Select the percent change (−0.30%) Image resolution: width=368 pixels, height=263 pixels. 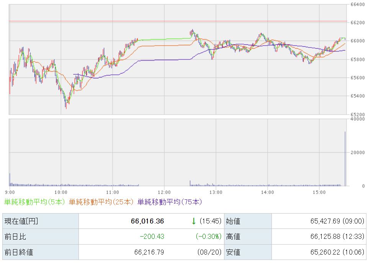209,237
